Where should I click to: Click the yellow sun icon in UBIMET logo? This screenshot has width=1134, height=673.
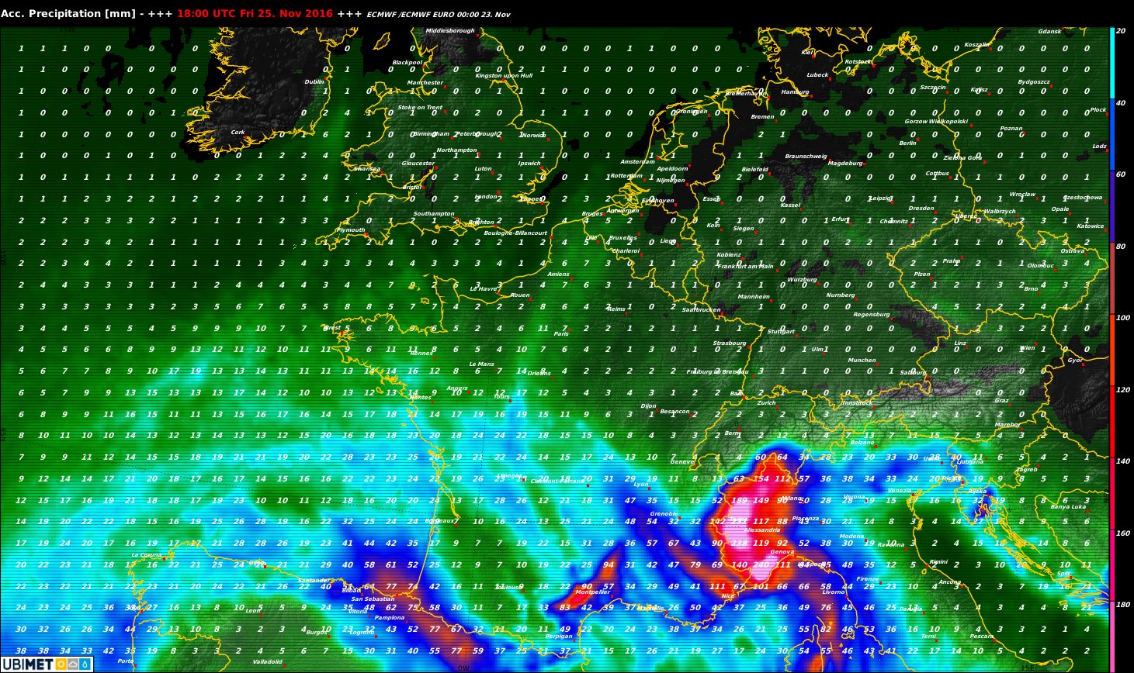tap(61, 664)
